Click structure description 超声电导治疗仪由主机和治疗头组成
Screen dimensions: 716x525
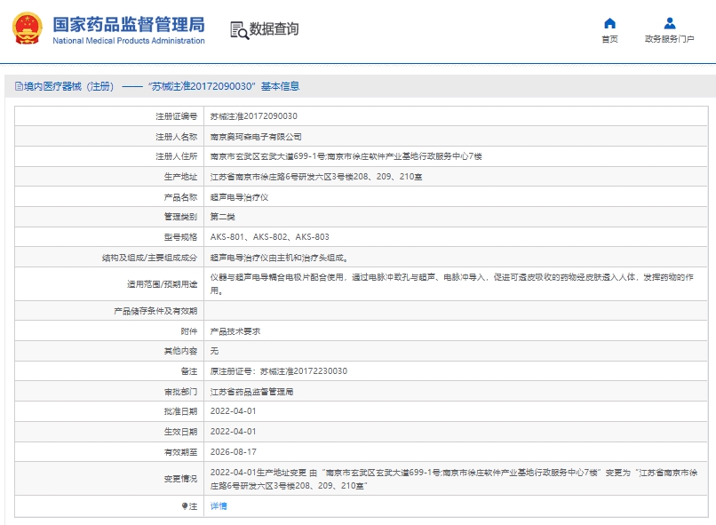279,258
